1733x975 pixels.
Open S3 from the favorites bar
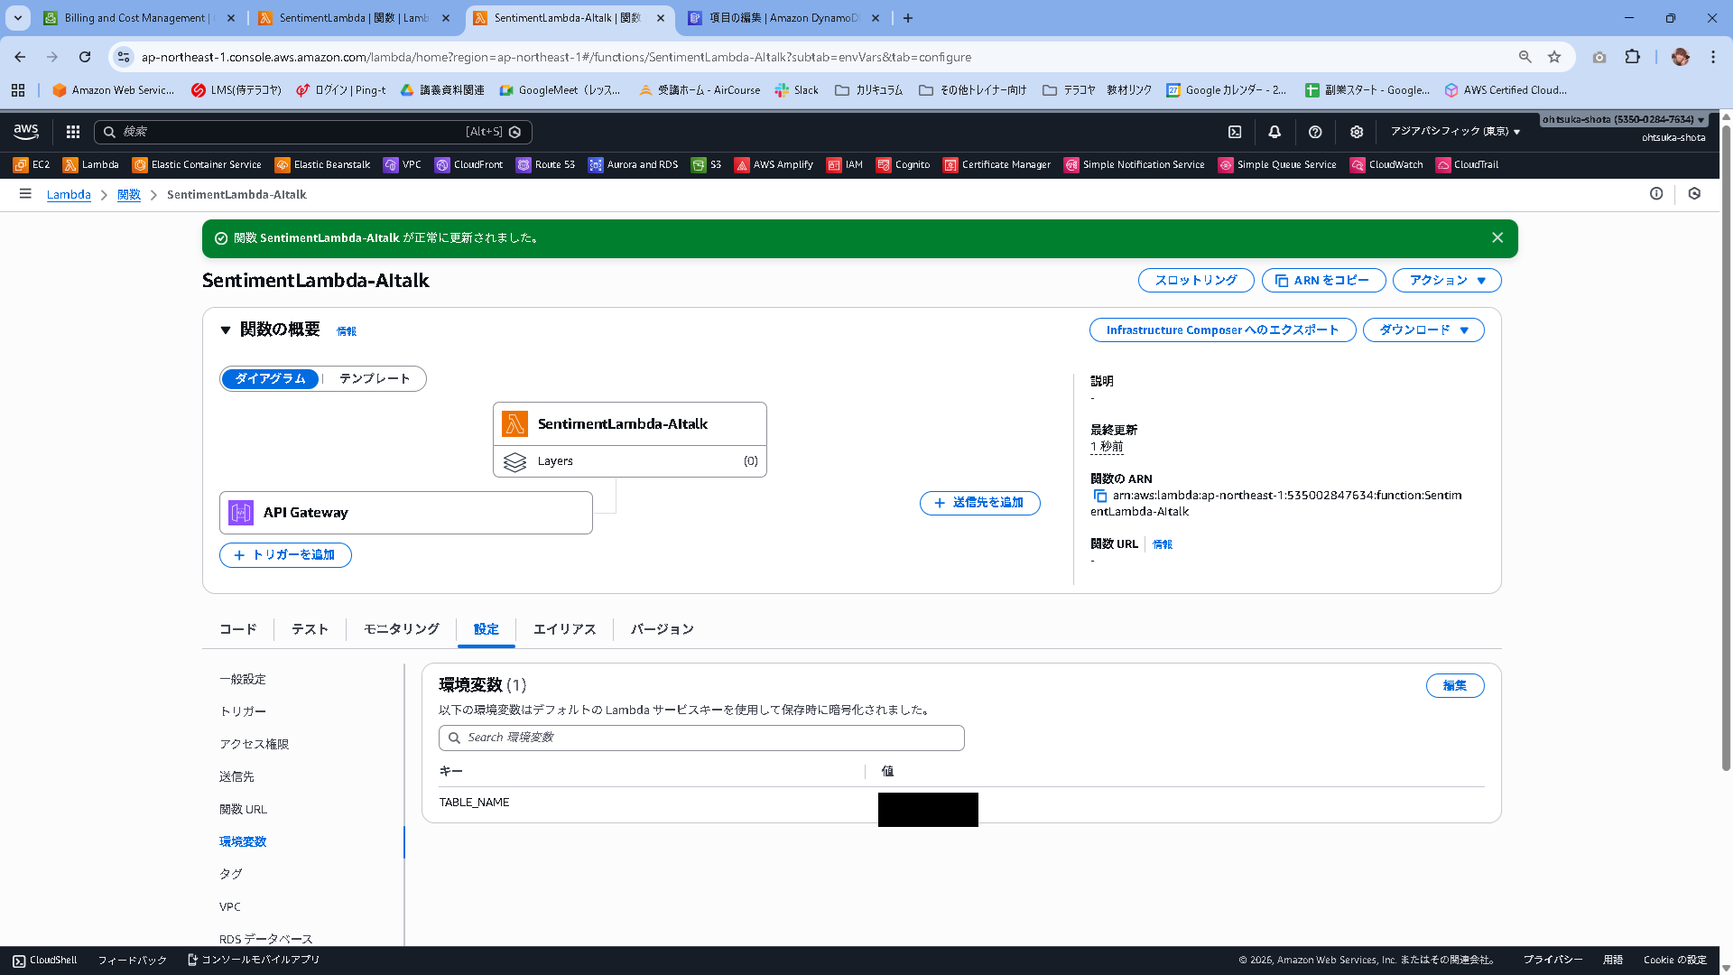coord(707,165)
